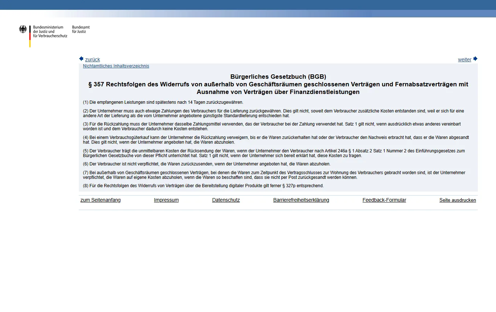Screen dimensions: 496x312
Task: Click the blue left arrow icon beside zurück
Action: (81, 59)
